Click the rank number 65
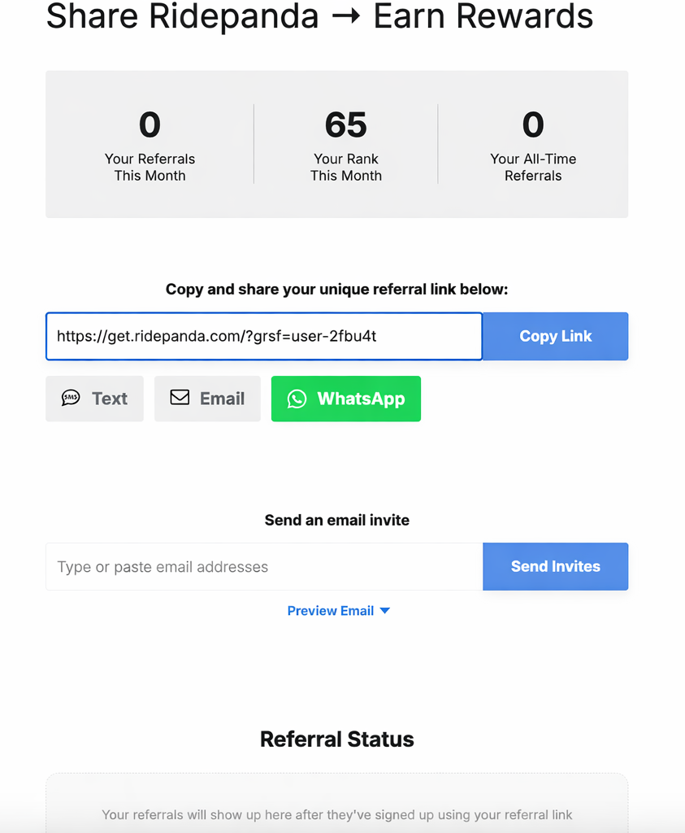Image resolution: width=685 pixels, height=833 pixels. [345, 124]
